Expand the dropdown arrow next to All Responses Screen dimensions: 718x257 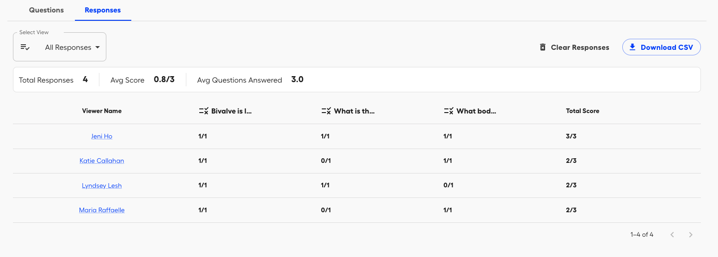(x=98, y=48)
